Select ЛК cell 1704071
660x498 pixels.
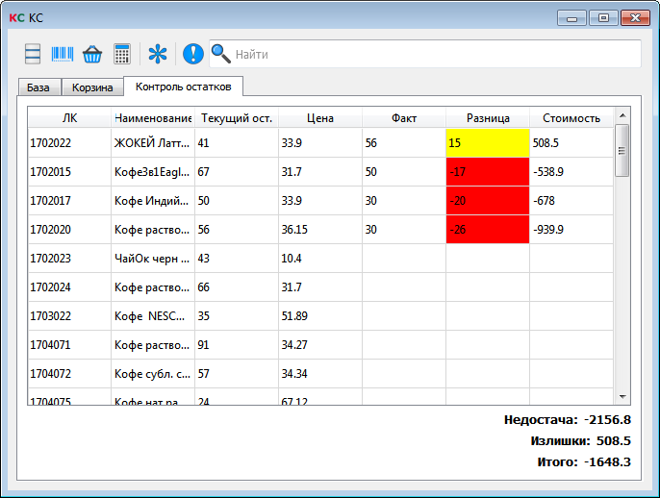coord(69,345)
